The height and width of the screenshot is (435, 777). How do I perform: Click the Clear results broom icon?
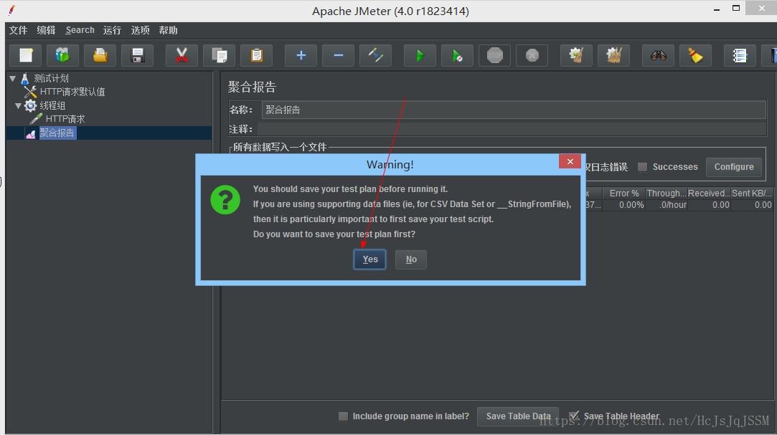576,55
